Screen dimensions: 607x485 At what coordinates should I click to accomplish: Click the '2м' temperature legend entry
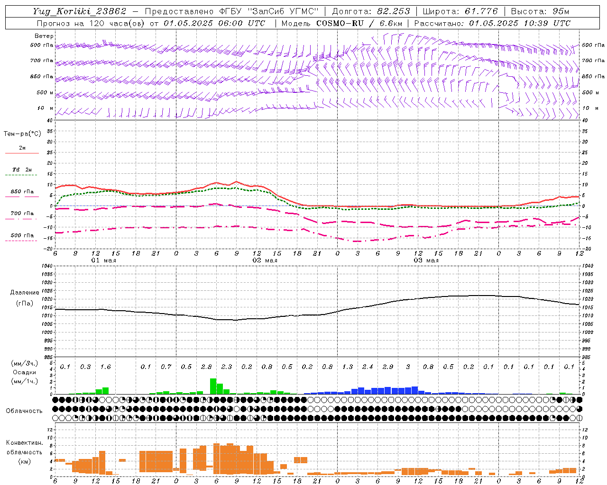click(22, 148)
